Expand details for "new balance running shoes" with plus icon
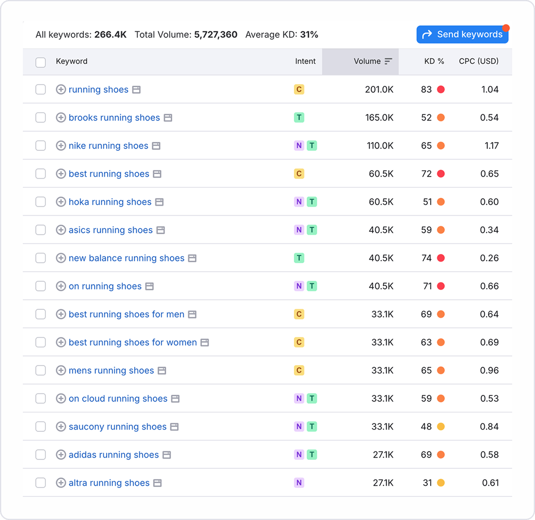 [x=61, y=258]
